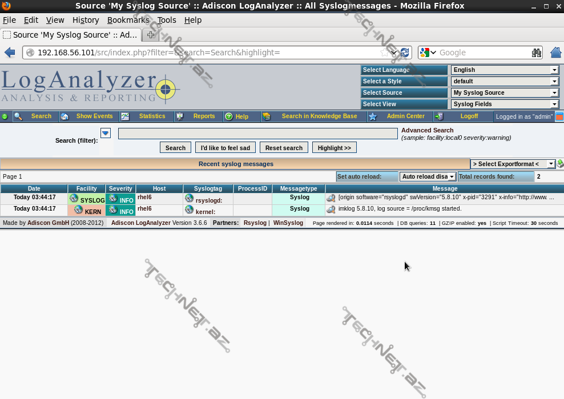This screenshot has height=399, width=564.
Task: Click the globe icon beside kernel syslogtag
Action: (x=189, y=209)
